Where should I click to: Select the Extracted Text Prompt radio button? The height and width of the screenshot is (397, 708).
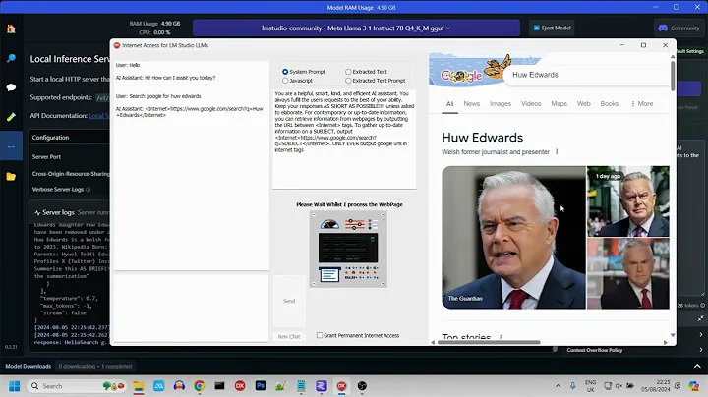point(348,81)
